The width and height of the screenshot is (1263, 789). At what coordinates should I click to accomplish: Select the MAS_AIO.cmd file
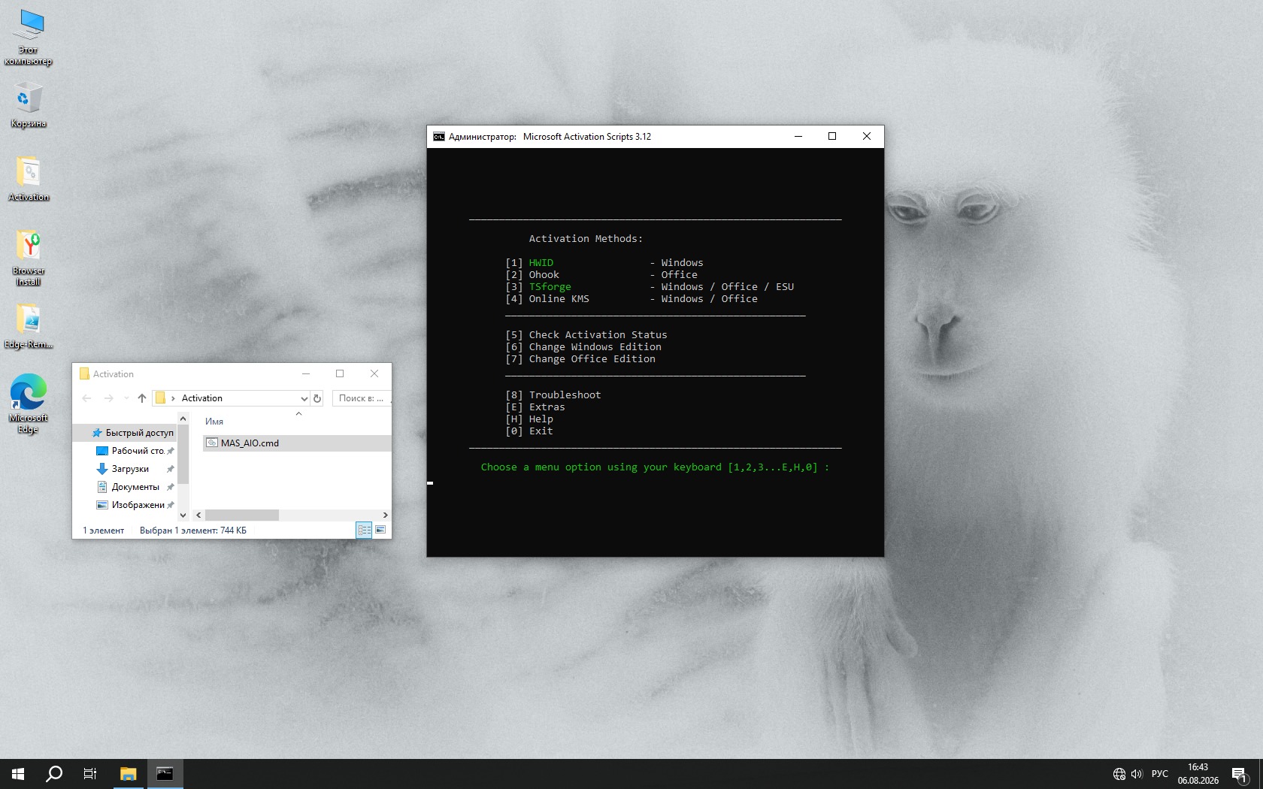click(x=297, y=443)
